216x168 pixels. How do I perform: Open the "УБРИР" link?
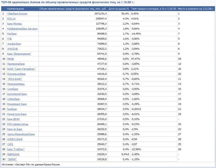12,159
